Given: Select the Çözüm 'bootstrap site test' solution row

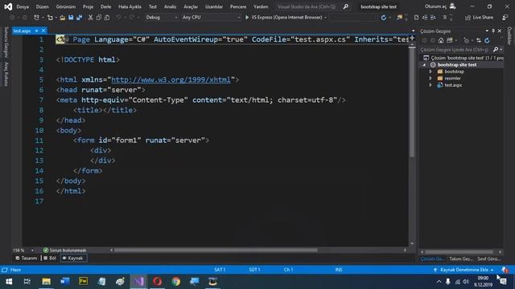Looking at the screenshot, I should [462, 58].
